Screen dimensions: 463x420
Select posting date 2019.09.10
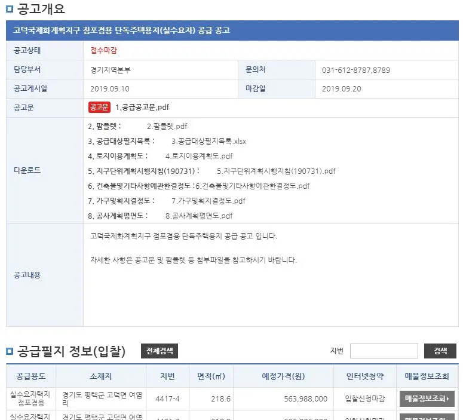click(110, 88)
